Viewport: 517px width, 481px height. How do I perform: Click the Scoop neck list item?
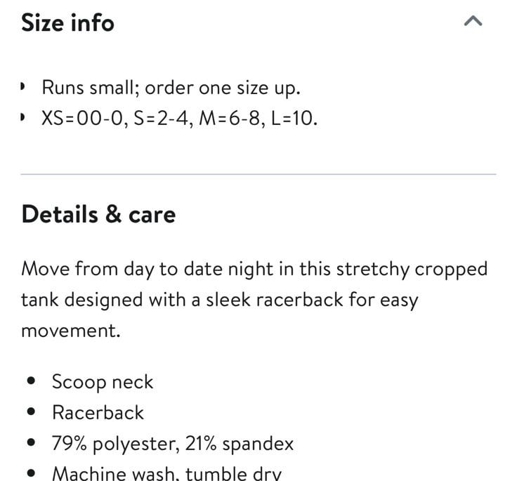click(103, 383)
